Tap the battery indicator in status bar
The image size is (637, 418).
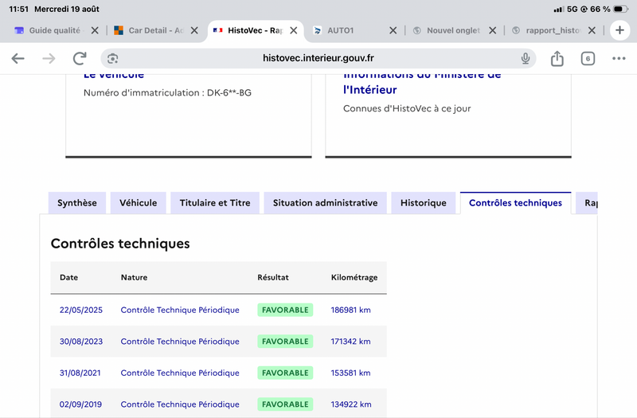coord(621,9)
